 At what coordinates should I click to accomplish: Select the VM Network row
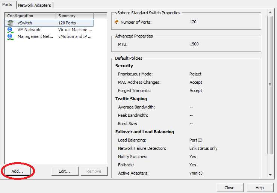(49, 30)
